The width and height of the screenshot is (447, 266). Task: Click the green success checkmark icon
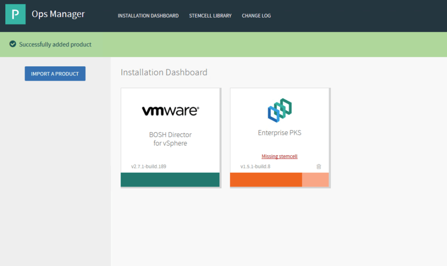[13, 44]
